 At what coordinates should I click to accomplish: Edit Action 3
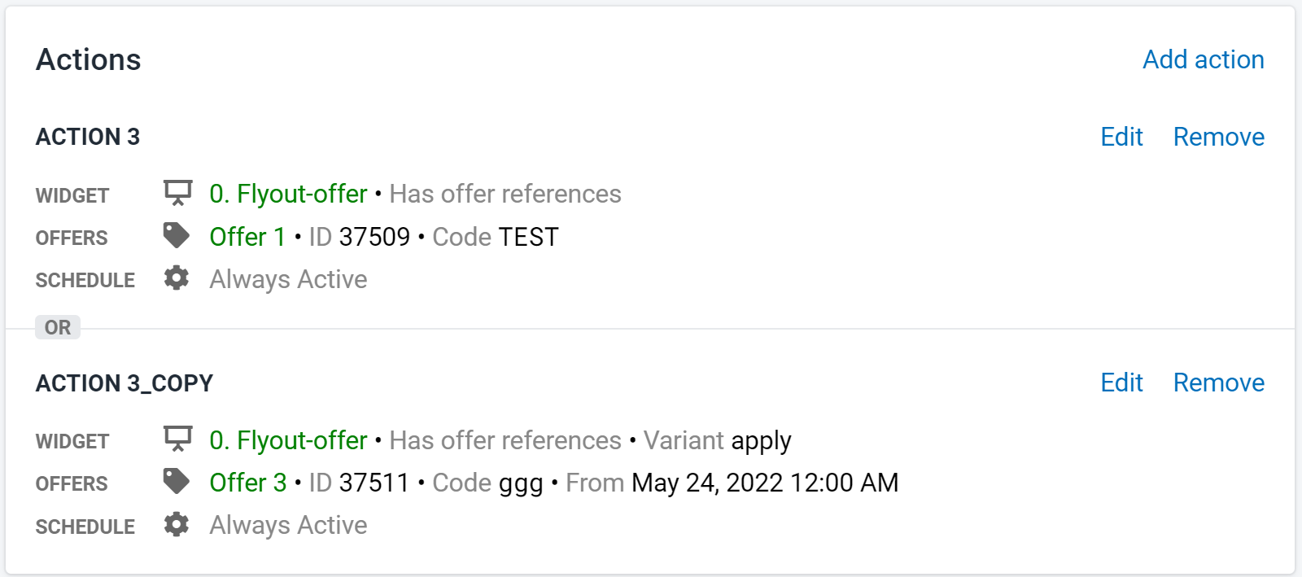click(x=1121, y=137)
